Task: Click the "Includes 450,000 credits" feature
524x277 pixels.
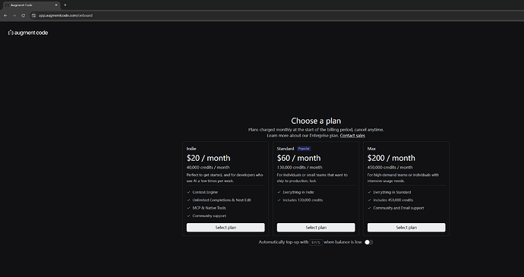Action: click(393, 200)
